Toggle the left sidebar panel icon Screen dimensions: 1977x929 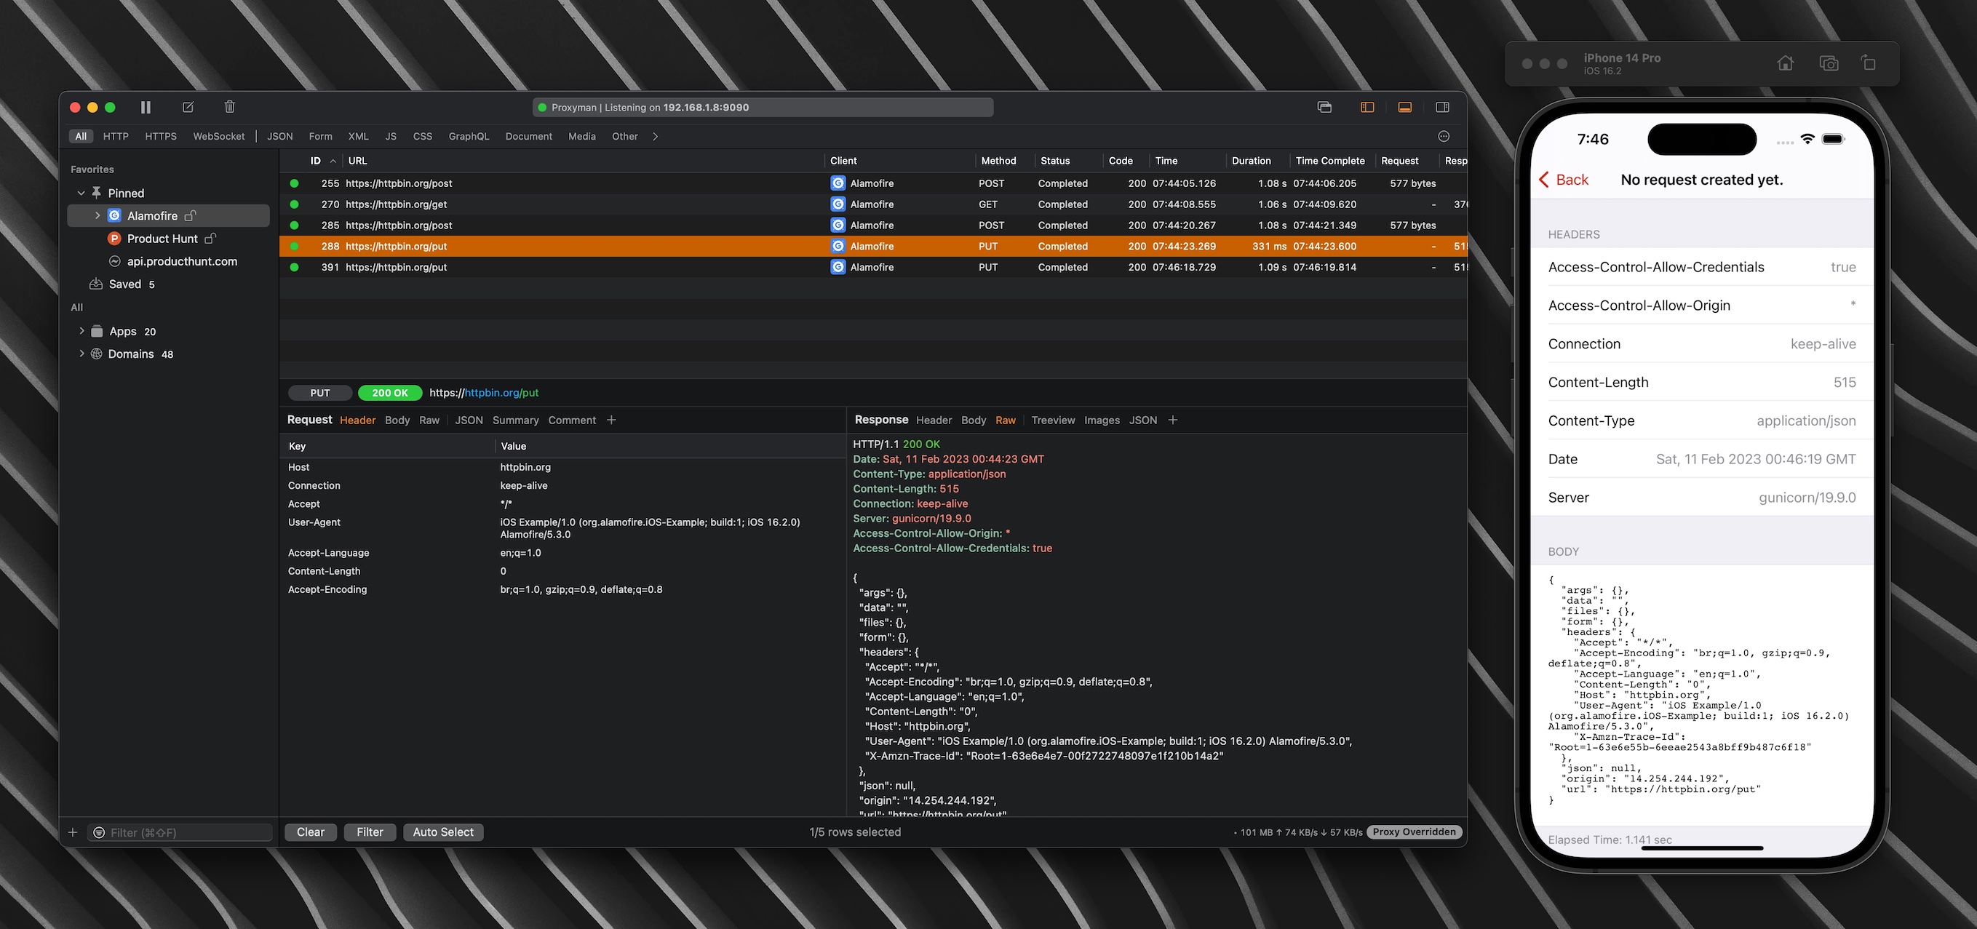1367,108
